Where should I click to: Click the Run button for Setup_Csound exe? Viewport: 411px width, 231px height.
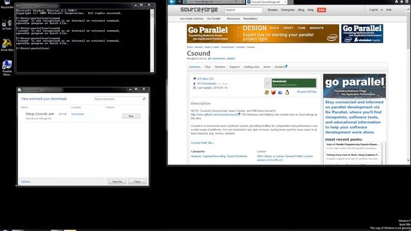131,116
